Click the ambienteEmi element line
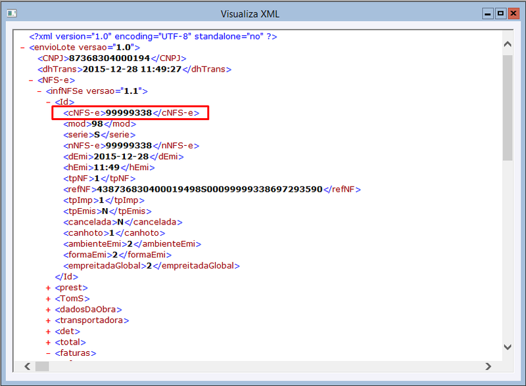Viewport: 526px width, 386px height. click(x=132, y=244)
